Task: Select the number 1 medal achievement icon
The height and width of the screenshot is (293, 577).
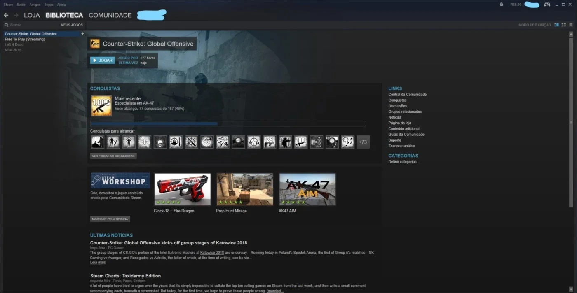Action: point(144,142)
